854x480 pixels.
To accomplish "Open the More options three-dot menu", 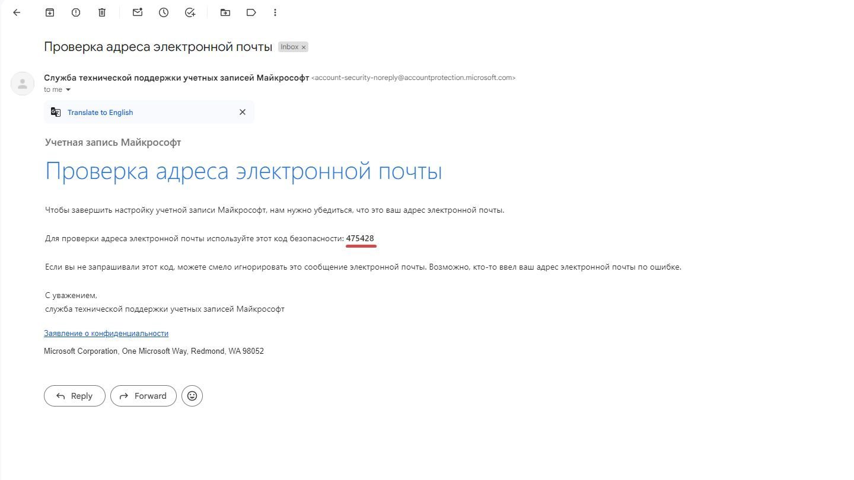I will pos(275,12).
